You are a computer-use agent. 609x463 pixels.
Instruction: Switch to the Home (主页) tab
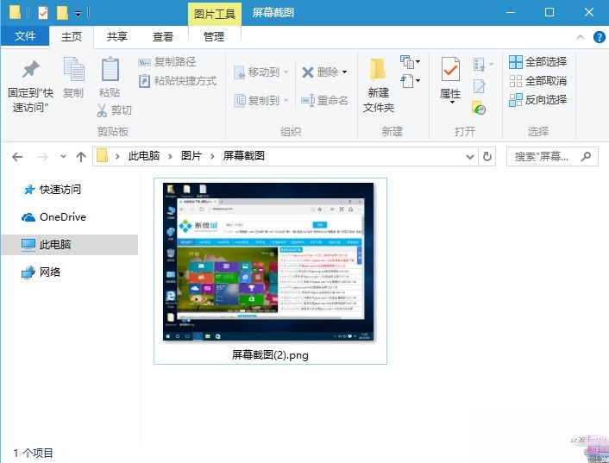tap(72, 36)
